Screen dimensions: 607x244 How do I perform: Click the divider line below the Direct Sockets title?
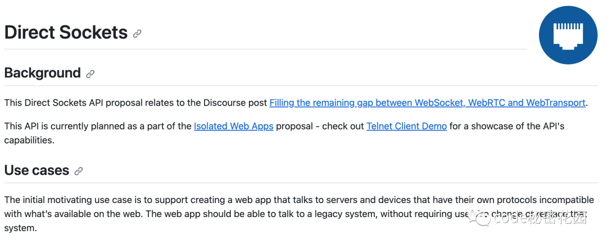pyautogui.click(x=265, y=49)
